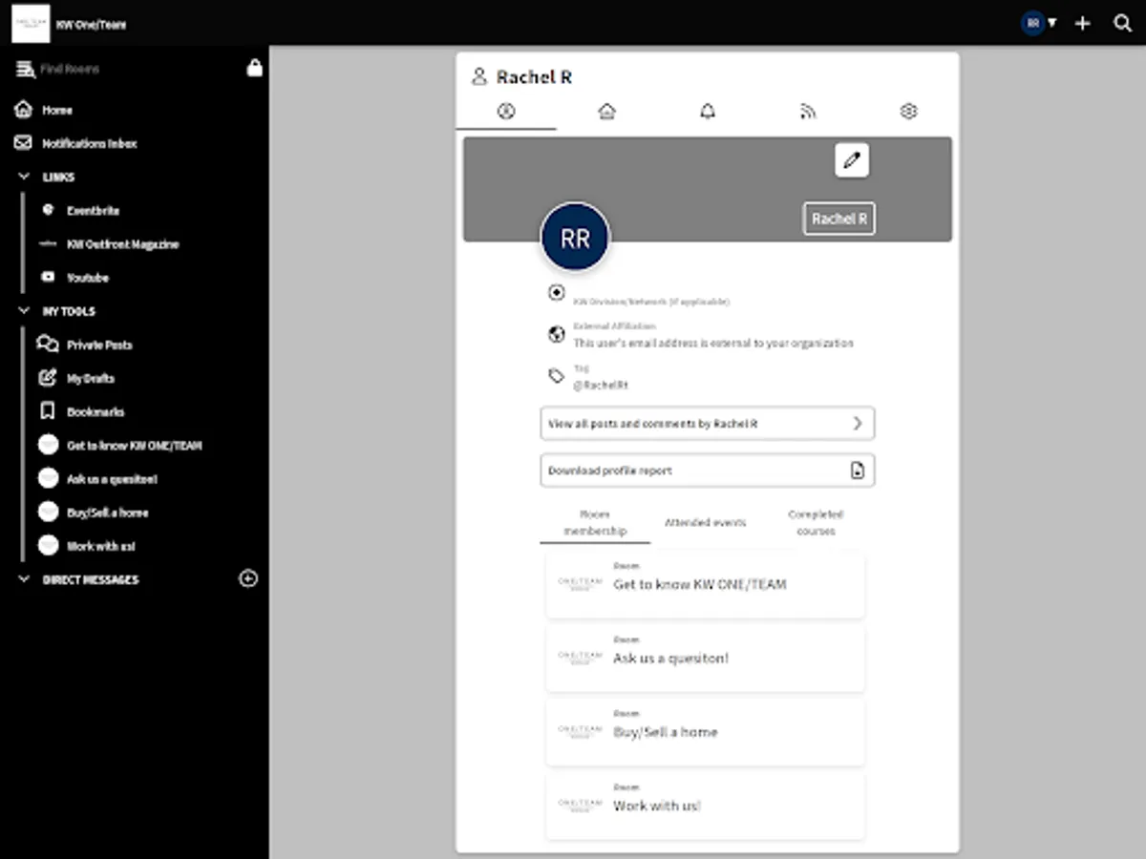1146x859 pixels.
Task: Open KW Outfront Magazine link
Action: click(x=123, y=244)
